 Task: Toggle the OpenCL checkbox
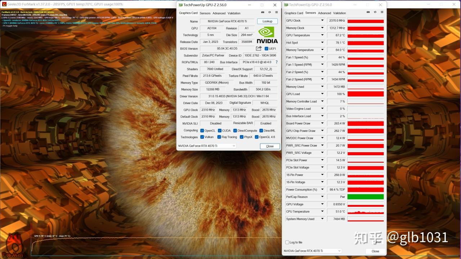click(x=202, y=130)
